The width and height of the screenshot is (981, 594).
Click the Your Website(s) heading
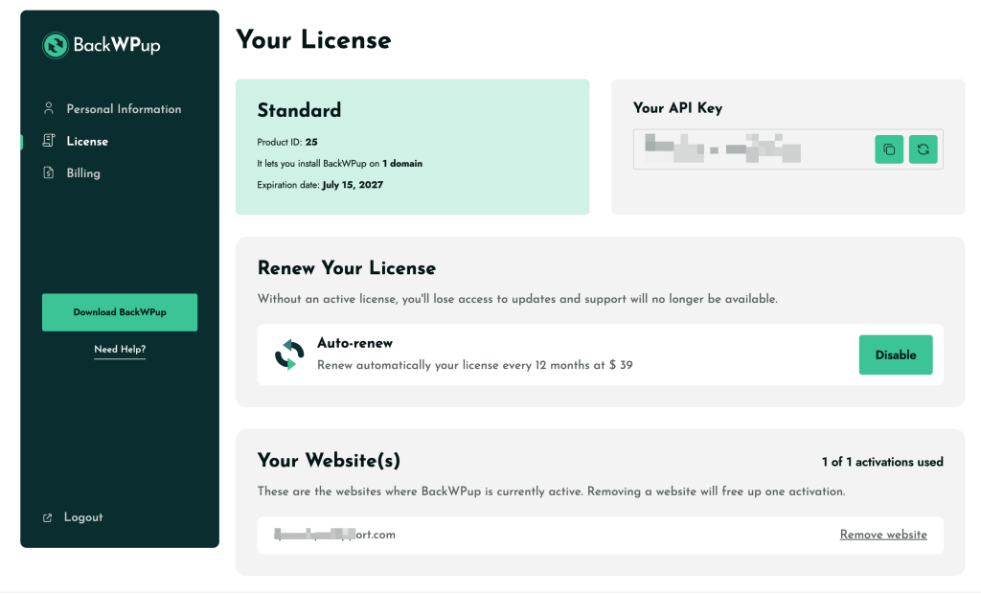329,461
